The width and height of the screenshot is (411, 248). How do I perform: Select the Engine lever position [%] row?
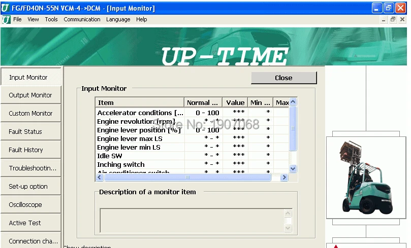coord(193,130)
